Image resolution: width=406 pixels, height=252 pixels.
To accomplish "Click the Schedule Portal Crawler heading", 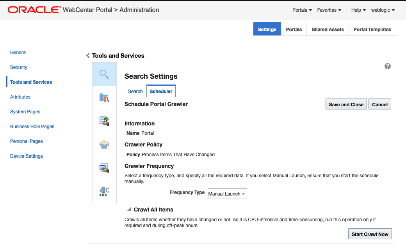I will pos(156,104).
